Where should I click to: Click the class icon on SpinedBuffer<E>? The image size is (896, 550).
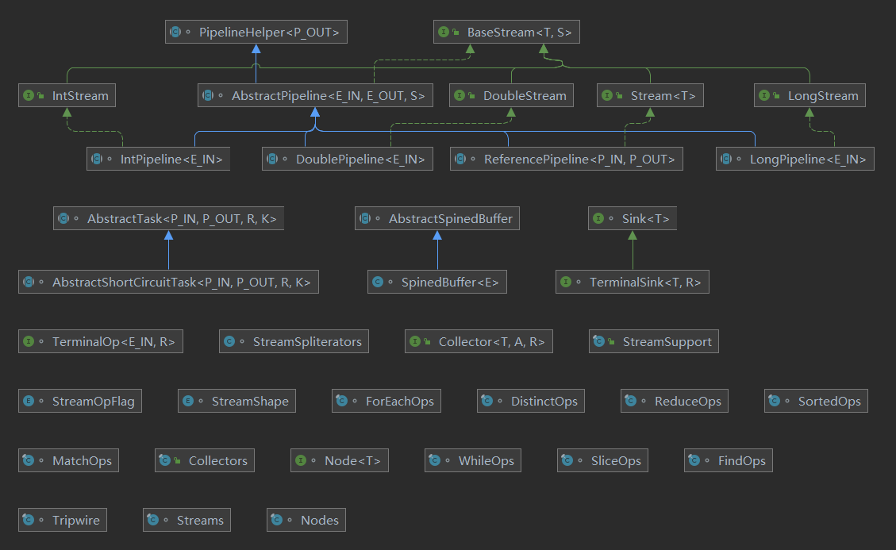[378, 282]
